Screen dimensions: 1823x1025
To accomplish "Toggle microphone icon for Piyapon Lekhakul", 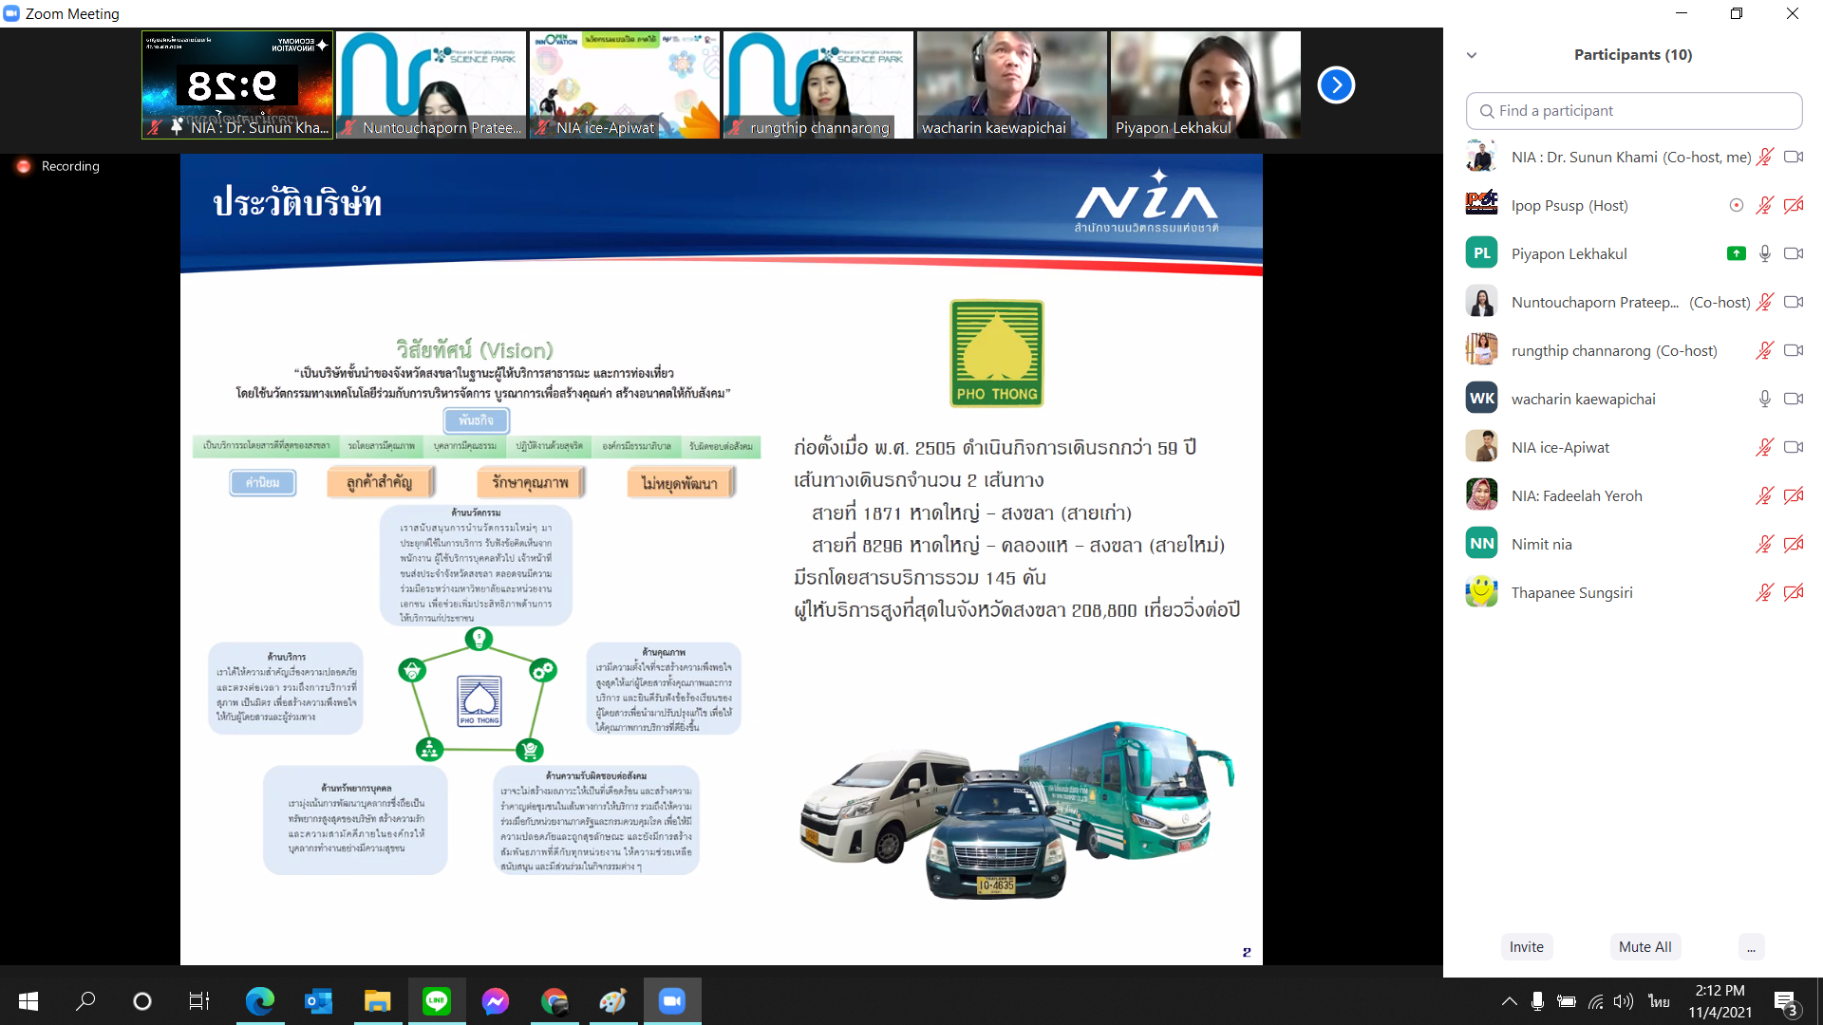I will point(1764,253).
